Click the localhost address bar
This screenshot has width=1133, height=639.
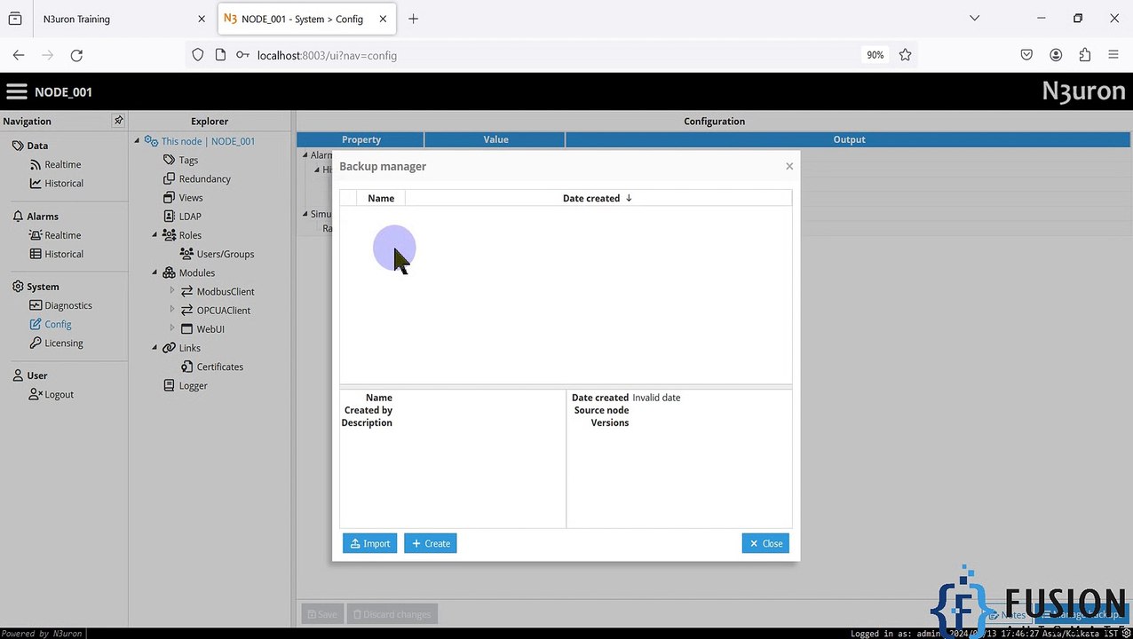click(x=555, y=55)
